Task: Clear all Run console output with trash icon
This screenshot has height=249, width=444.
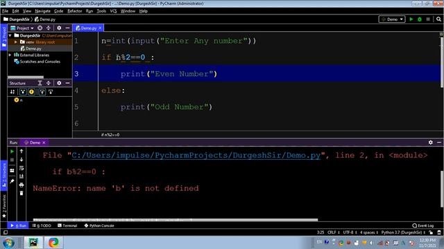Action: point(22,193)
